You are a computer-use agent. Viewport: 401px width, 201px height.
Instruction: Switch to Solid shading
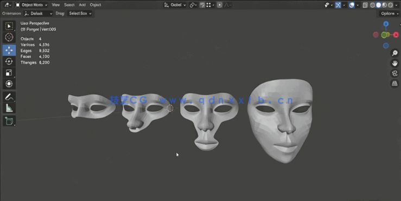[379, 5]
